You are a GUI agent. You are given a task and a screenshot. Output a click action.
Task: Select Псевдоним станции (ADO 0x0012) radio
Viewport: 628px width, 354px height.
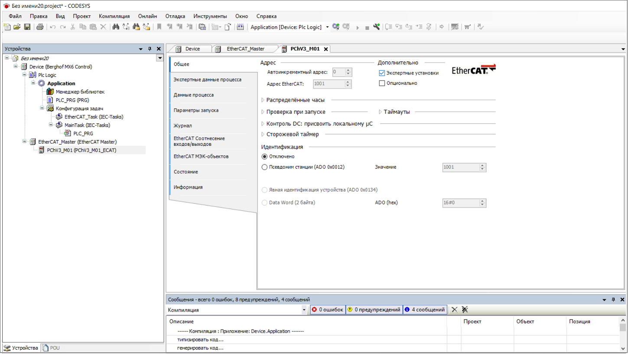264,167
